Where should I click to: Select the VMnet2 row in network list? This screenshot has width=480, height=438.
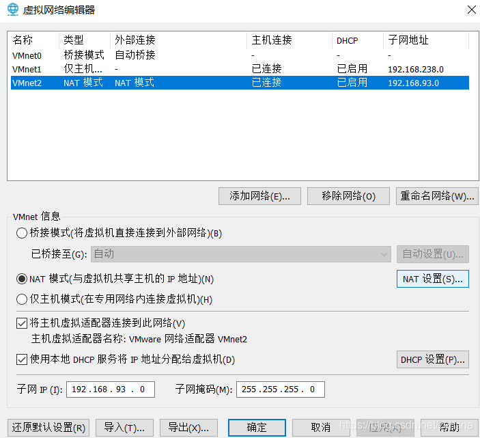pyautogui.click(x=240, y=83)
